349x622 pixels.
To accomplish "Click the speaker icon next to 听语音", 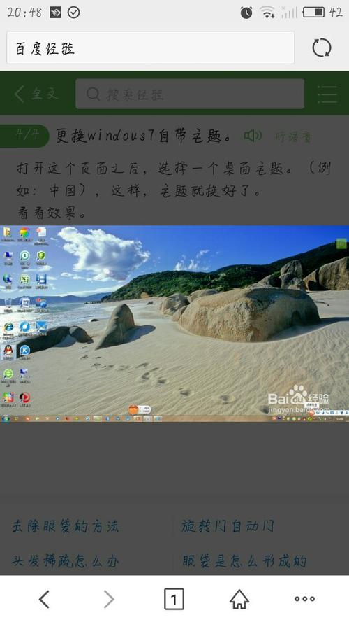I will click(253, 136).
